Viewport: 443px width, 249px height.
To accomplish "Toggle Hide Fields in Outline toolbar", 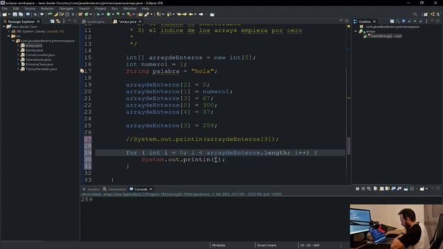I will click(404, 21).
